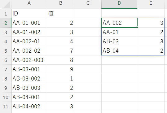Click value 4 beside AA-002-01
The height and width of the screenshot is (113, 167).
coord(61,41)
